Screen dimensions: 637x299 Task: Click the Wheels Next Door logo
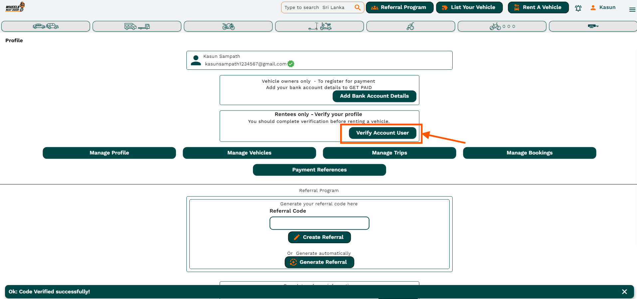(15, 7)
